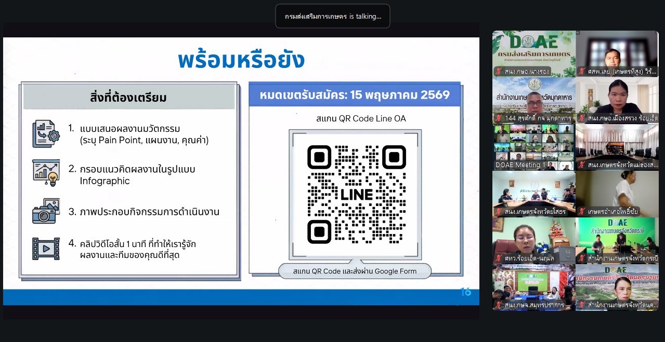Click the LINE QR code on the slide
This screenshot has width=665, height=342.
356,195
